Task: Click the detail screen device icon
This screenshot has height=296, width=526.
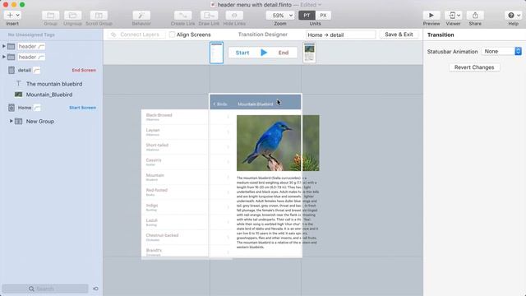Action: pos(12,70)
